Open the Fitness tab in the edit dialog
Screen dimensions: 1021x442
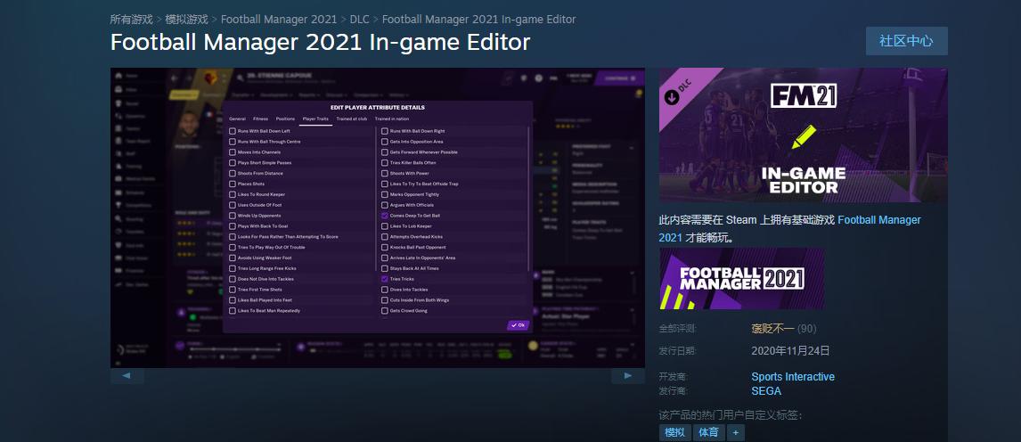pos(260,119)
